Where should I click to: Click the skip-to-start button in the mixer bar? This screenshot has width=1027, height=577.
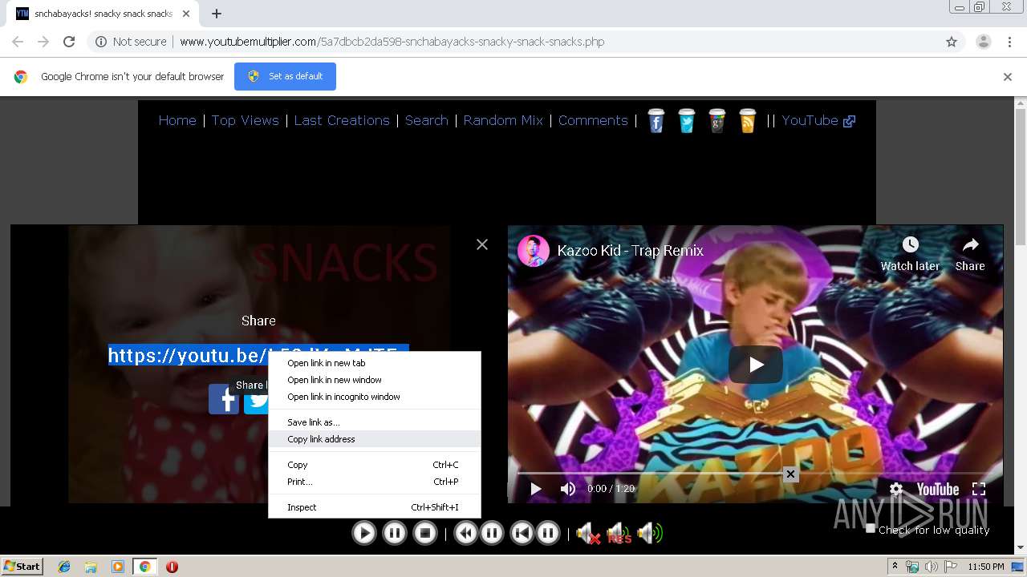(522, 533)
